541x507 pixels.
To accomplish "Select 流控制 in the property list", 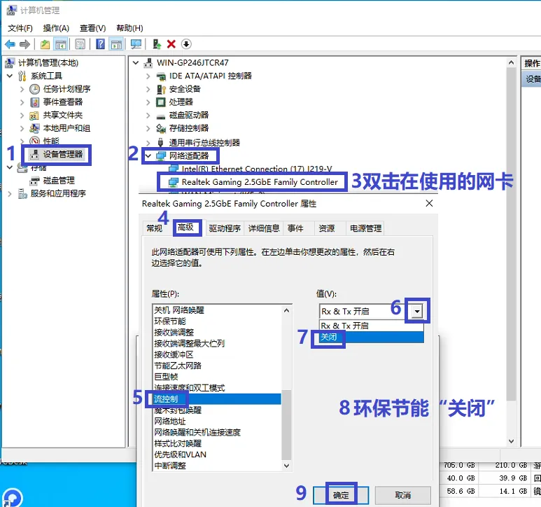I will click(x=217, y=399).
